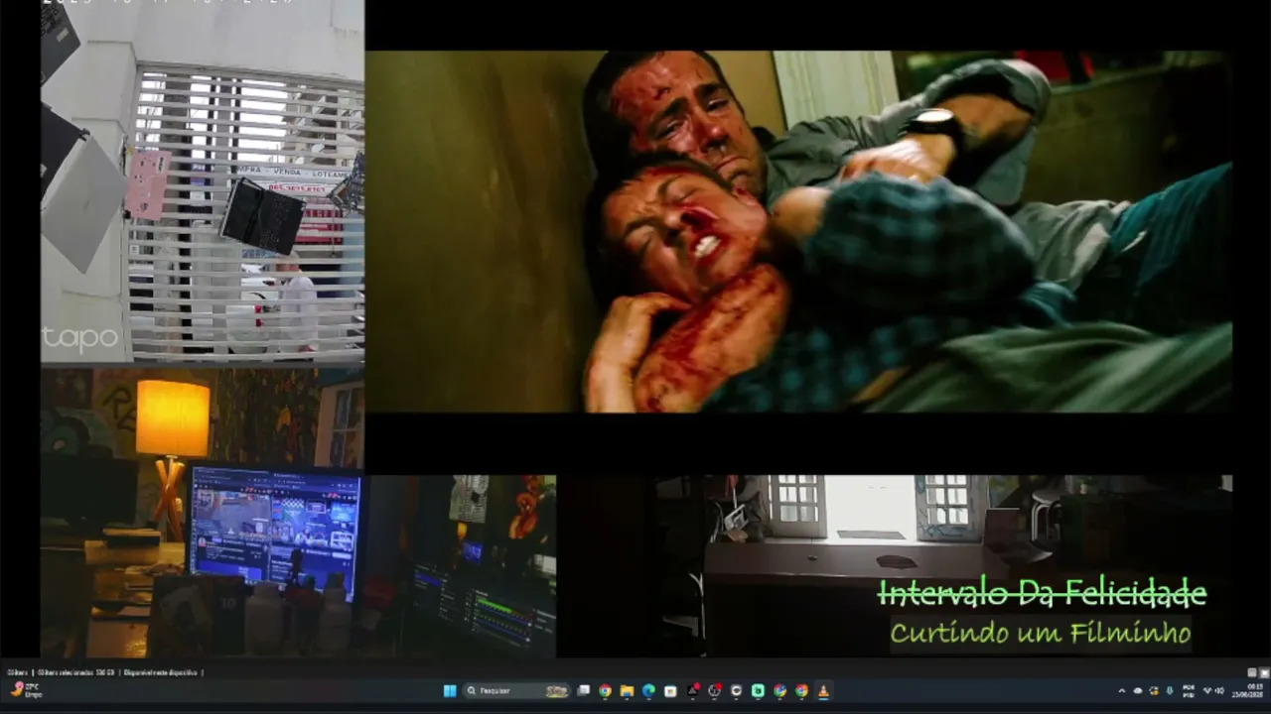Open Microsoft Store from the taskbar
Image resolution: width=1271 pixels, height=714 pixels.
point(670,691)
